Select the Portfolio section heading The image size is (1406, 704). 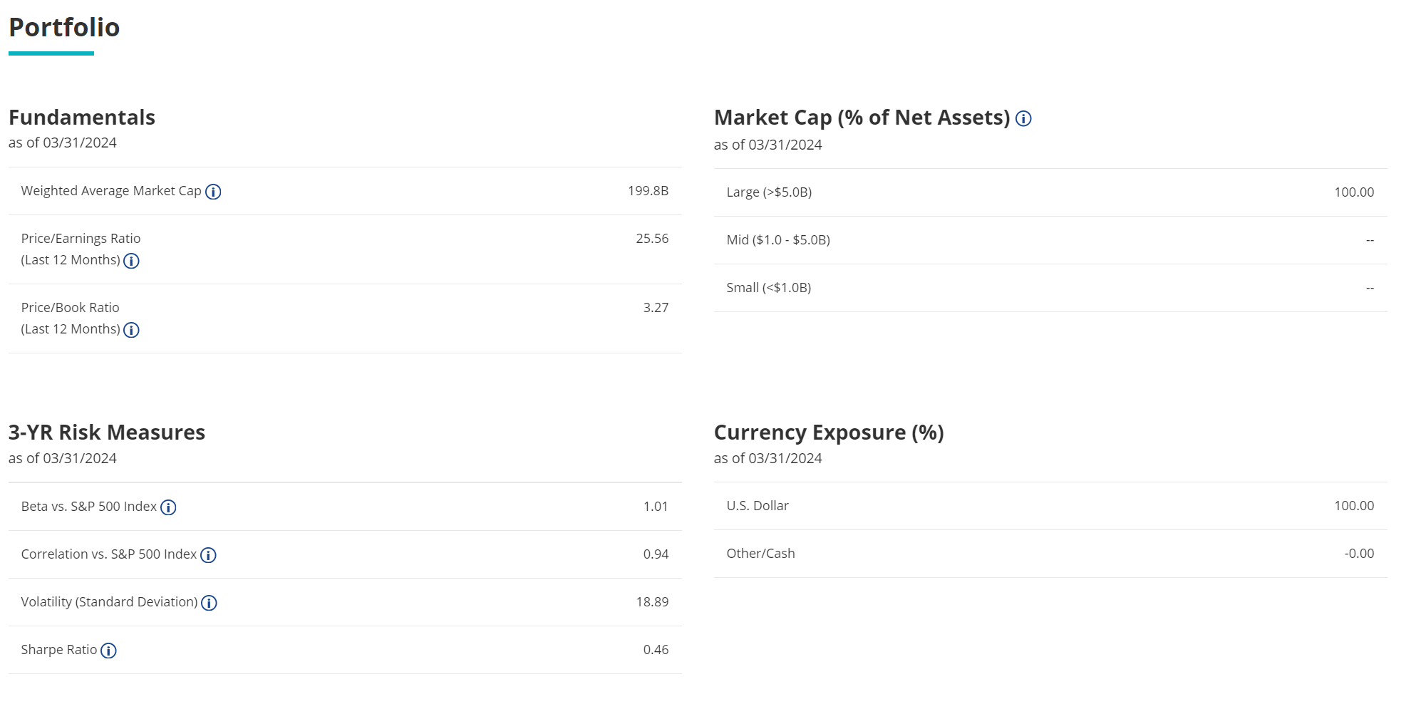click(64, 27)
